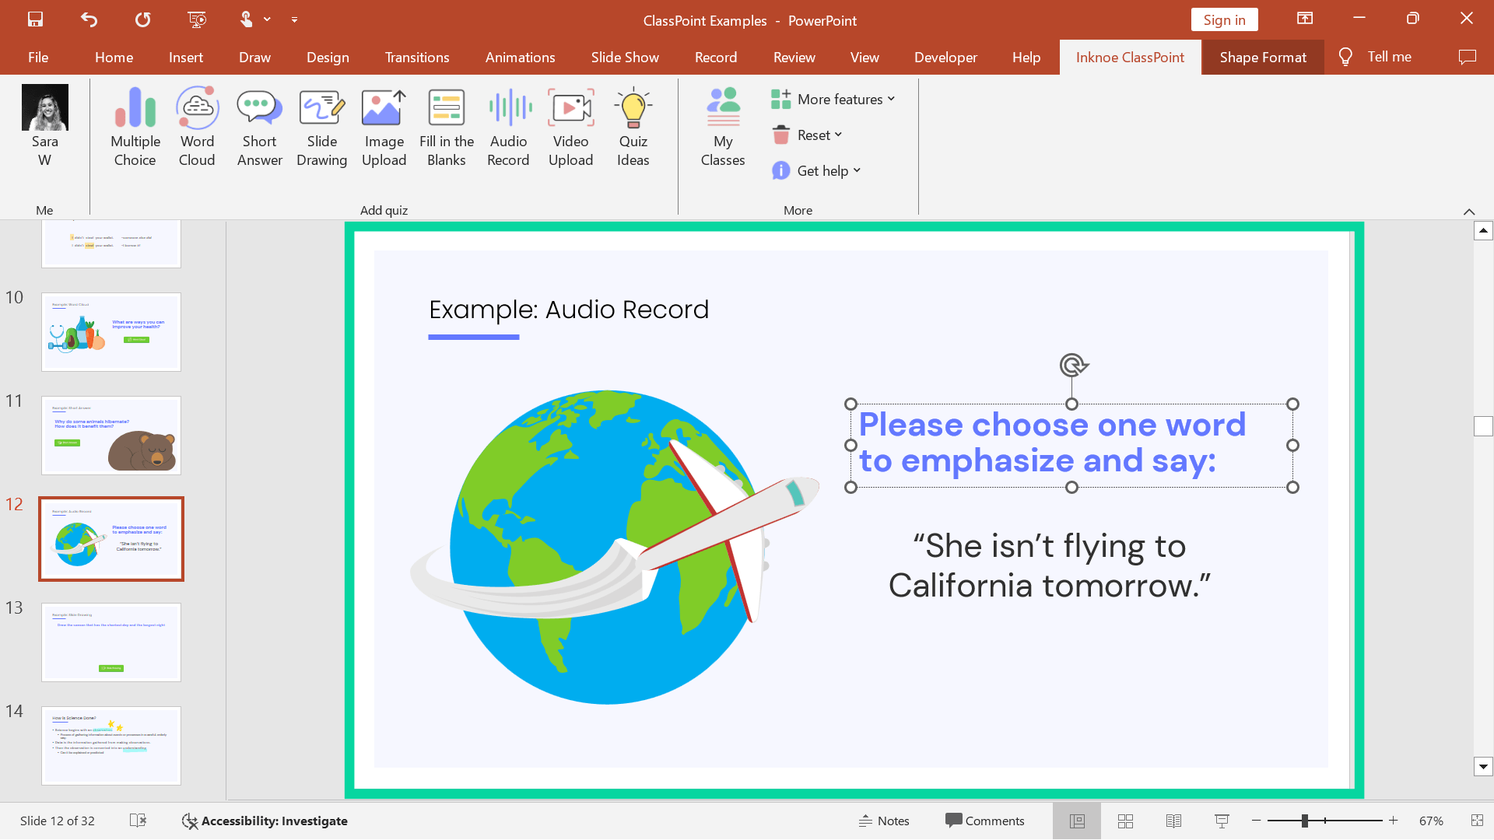
Task: Select the Inknoe ClassPoint ribbon tab
Action: tap(1130, 57)
